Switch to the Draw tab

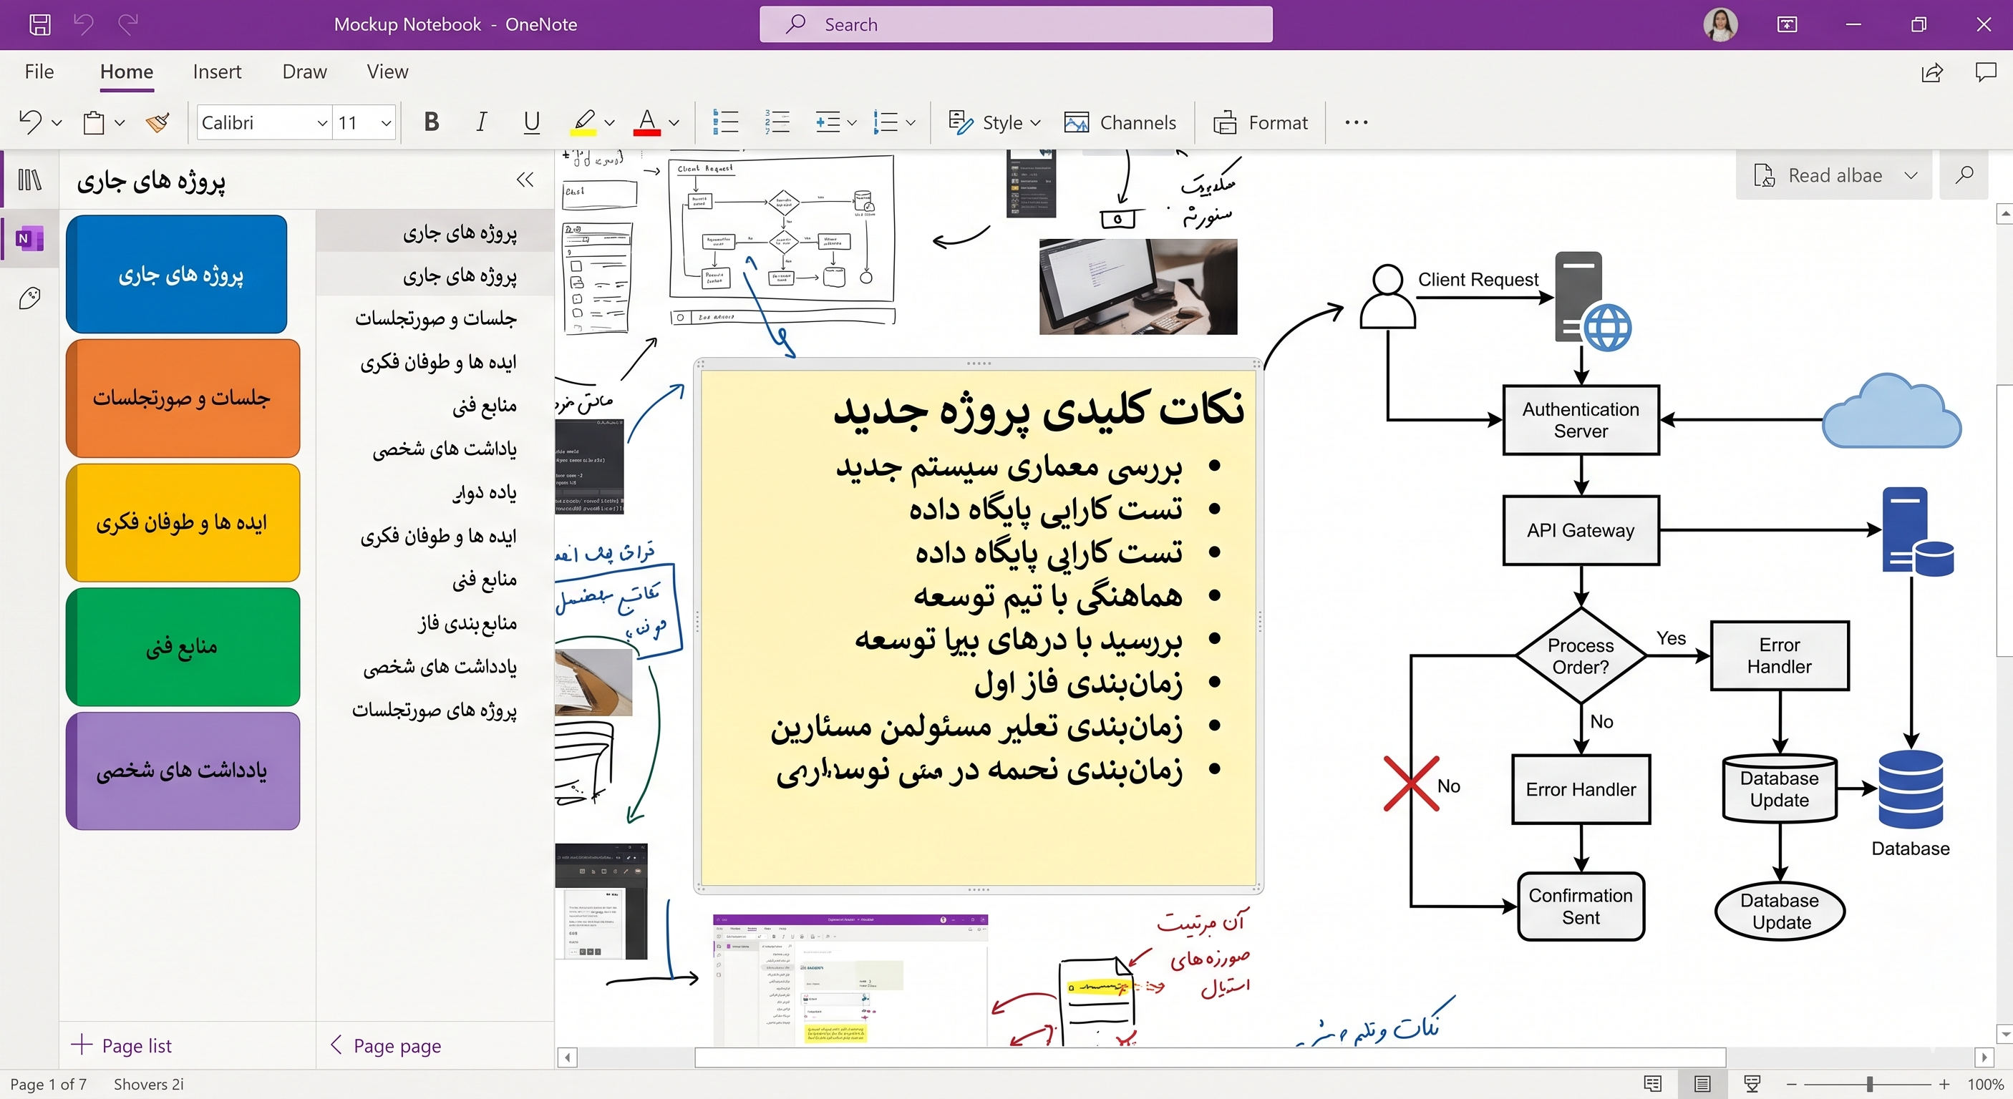pyautogui.click(x=304, y=72)
